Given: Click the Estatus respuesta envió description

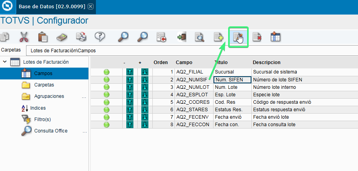Looking at the screenshot, I should click(279, 110).
